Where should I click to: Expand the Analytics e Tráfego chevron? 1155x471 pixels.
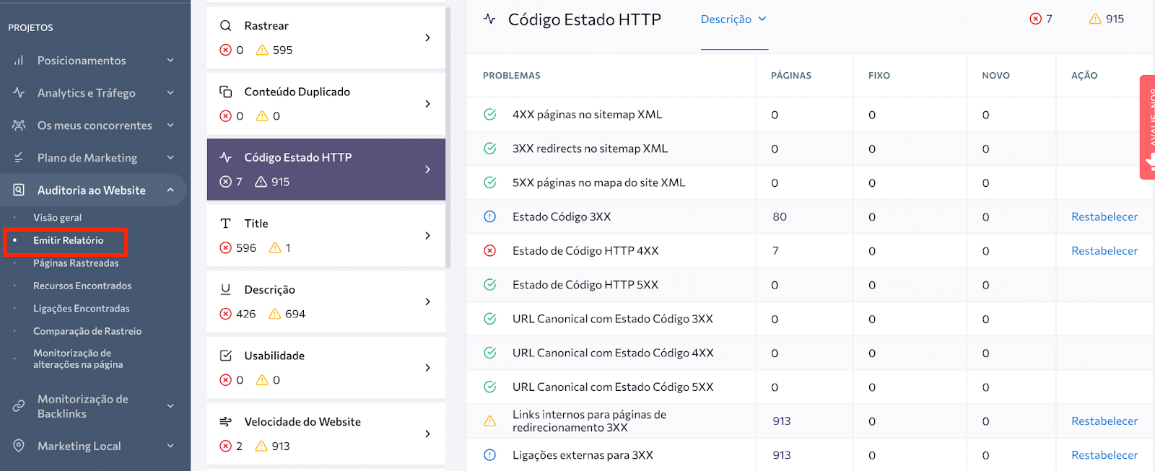(x=170, y=93)
